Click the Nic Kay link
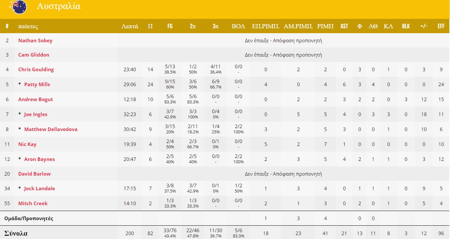450x239 pixels. click(27, 144)
